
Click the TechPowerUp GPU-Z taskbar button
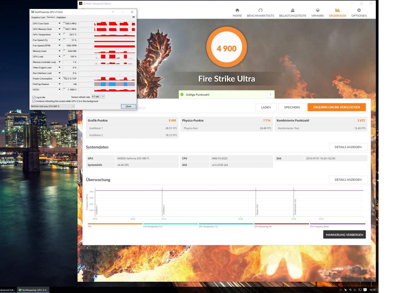[33, 290]
